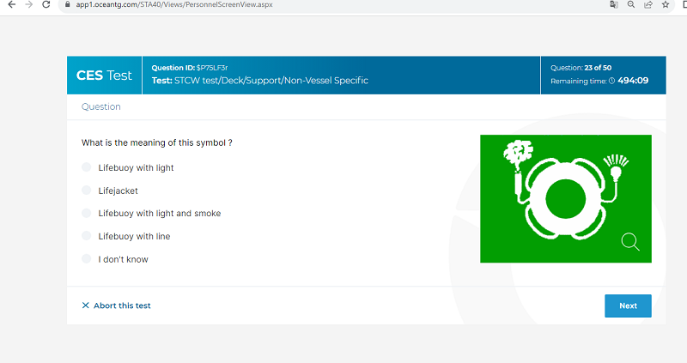Image resolution: width=687 pixels, height=363 pixels.
Task: Mark the 'I don't know' answer
Action: 87,259
